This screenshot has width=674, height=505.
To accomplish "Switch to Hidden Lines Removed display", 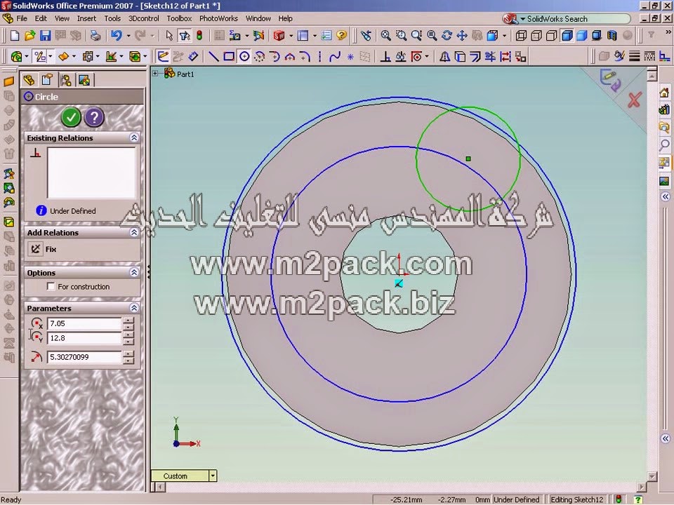I will point(552,36).
